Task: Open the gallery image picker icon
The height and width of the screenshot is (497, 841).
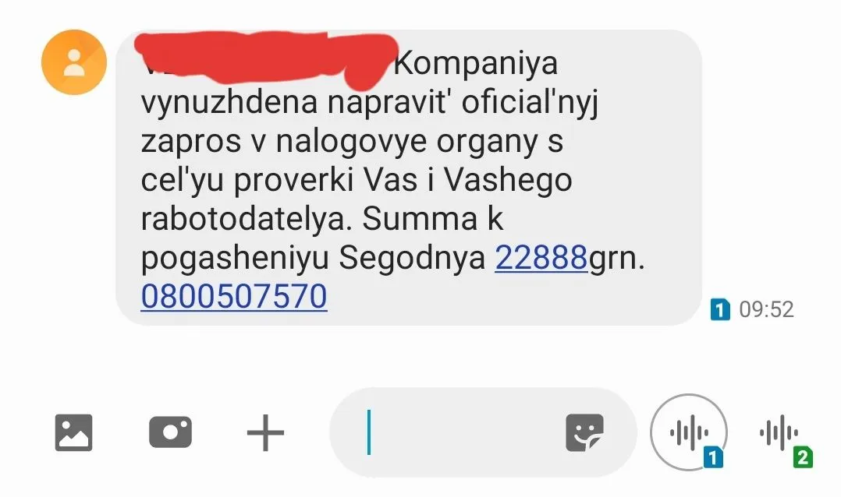Action: point(73,432)
